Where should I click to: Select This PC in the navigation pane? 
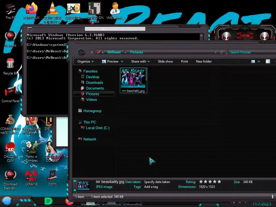point(89,122)
